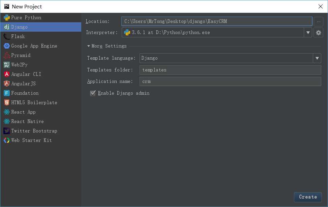Screen dimensions: 328x207
Task: Click the Python logo in Interpreter field
Action: 127,32
